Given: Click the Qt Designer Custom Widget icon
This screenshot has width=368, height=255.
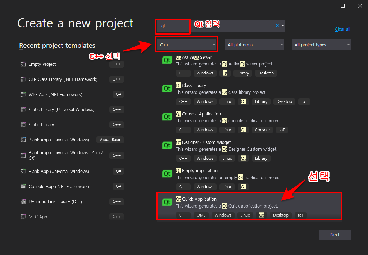Looking at the screenshot, I should pyautogui.click(x=167, y=145).
